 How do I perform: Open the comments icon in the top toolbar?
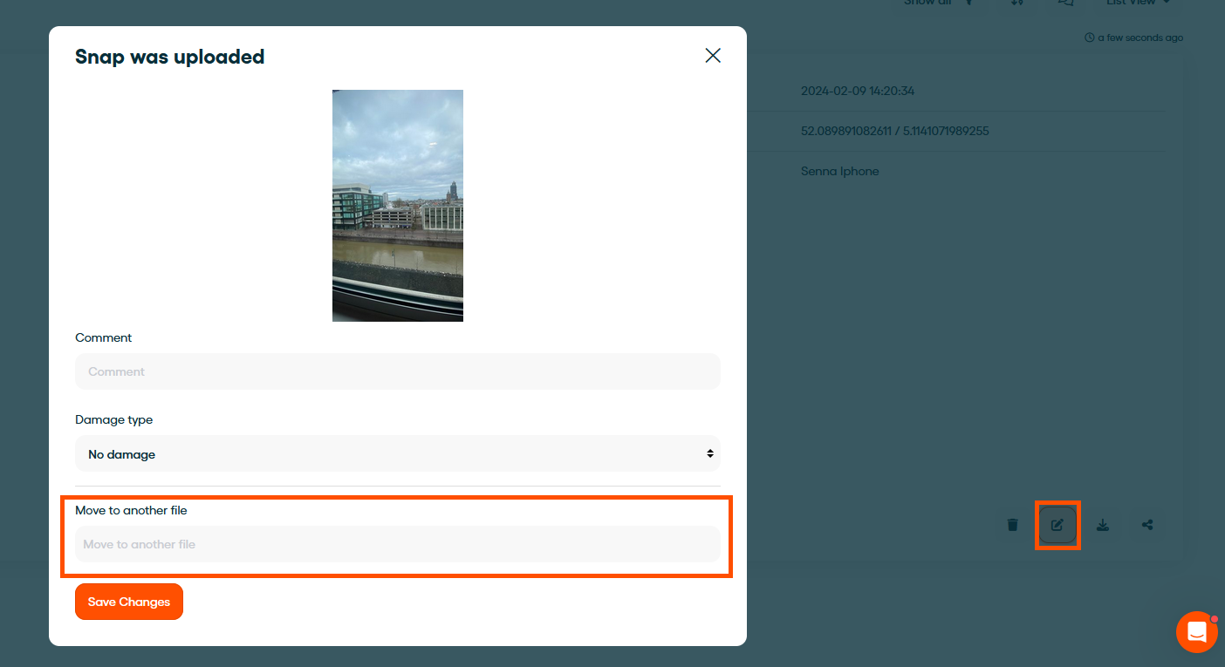coord(1064,3)
